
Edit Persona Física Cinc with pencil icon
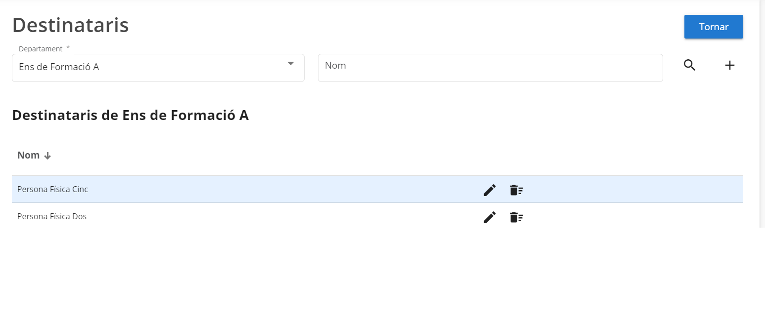[x=490, y=190]
